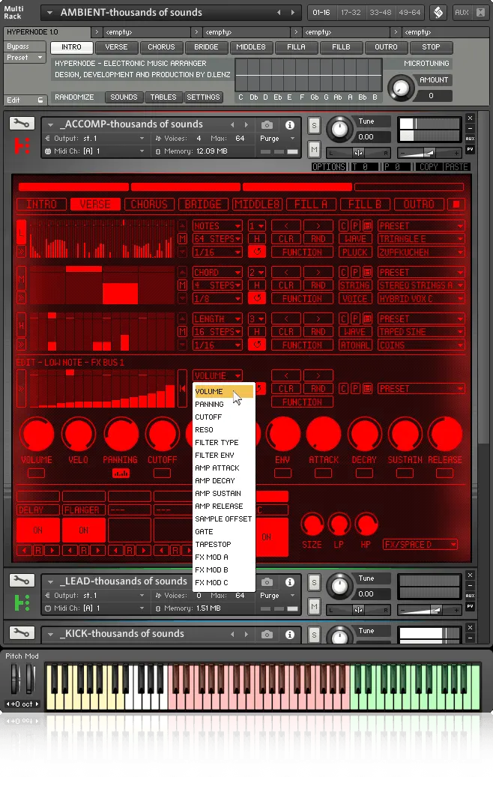Click C copy icon on NOTES row

coord(344,226)
